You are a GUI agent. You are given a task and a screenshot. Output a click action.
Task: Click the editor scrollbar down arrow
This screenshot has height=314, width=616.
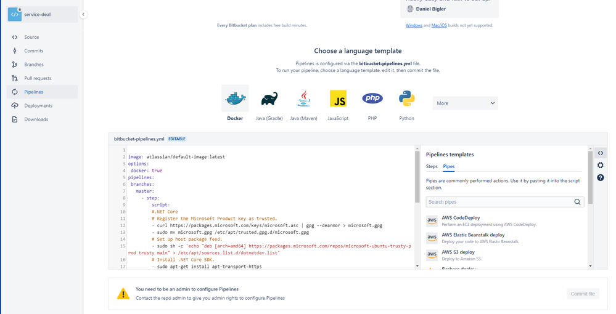coord(417,266)
